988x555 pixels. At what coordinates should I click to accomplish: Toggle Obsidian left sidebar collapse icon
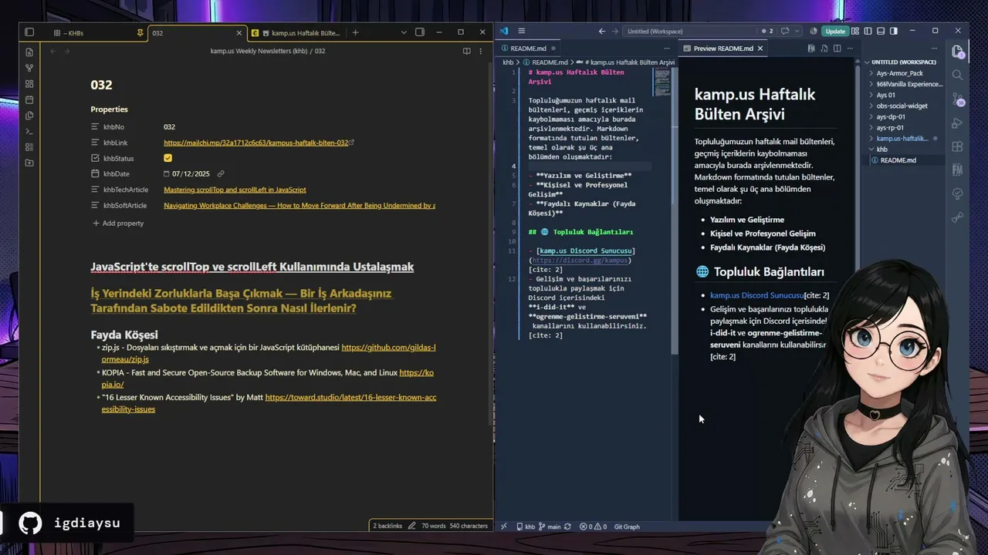pyautogui.click(x=29, y=32)
